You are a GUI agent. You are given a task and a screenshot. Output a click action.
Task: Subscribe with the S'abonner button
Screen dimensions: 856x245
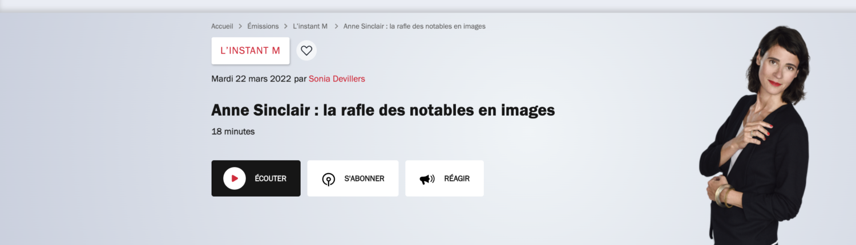tap(353, 178)
